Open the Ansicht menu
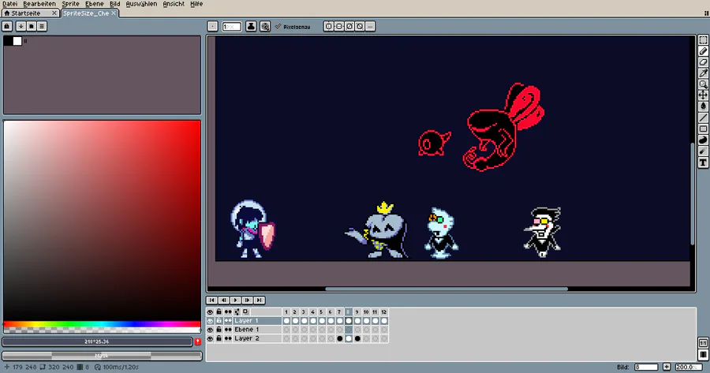 coord(174,4)
